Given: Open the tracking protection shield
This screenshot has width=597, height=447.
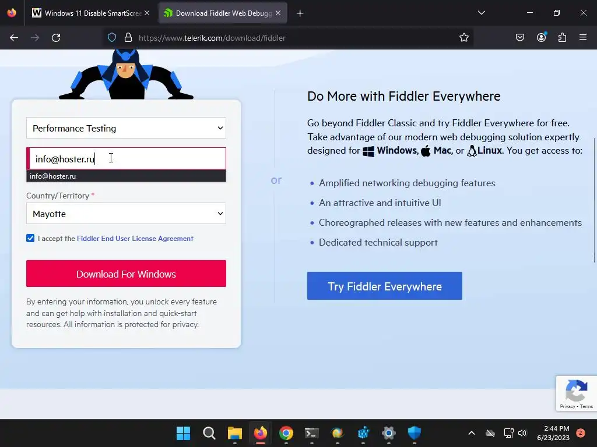Looking at the screenshot, I should [111, 38].
